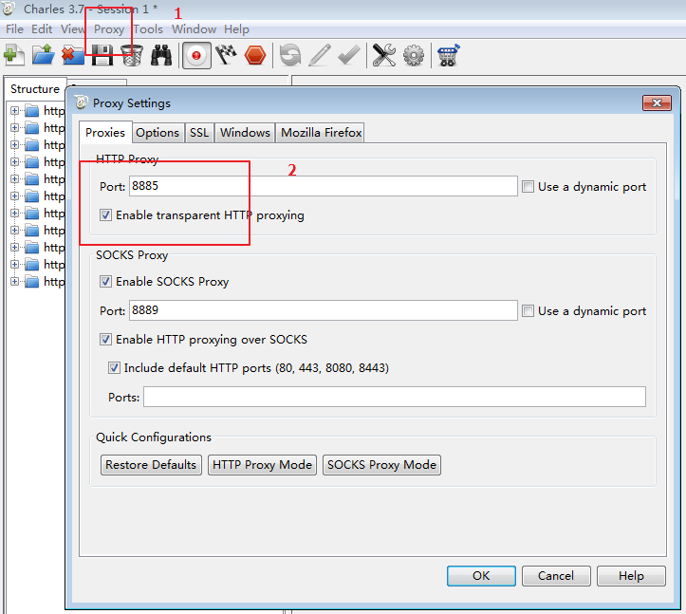The height and width of the screenshot is (614, 686).
Task: Click the Clear Session trash bin icon
Action: pos(132,56)
